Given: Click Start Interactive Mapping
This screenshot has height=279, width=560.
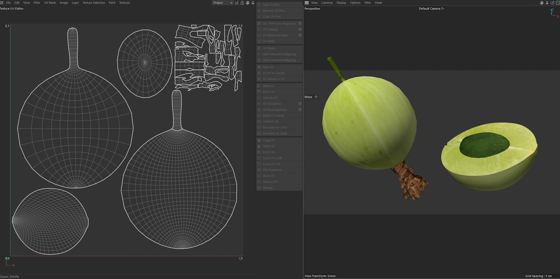Looking at the screenshot, I should pyautogui.click(x=279, y=54).
